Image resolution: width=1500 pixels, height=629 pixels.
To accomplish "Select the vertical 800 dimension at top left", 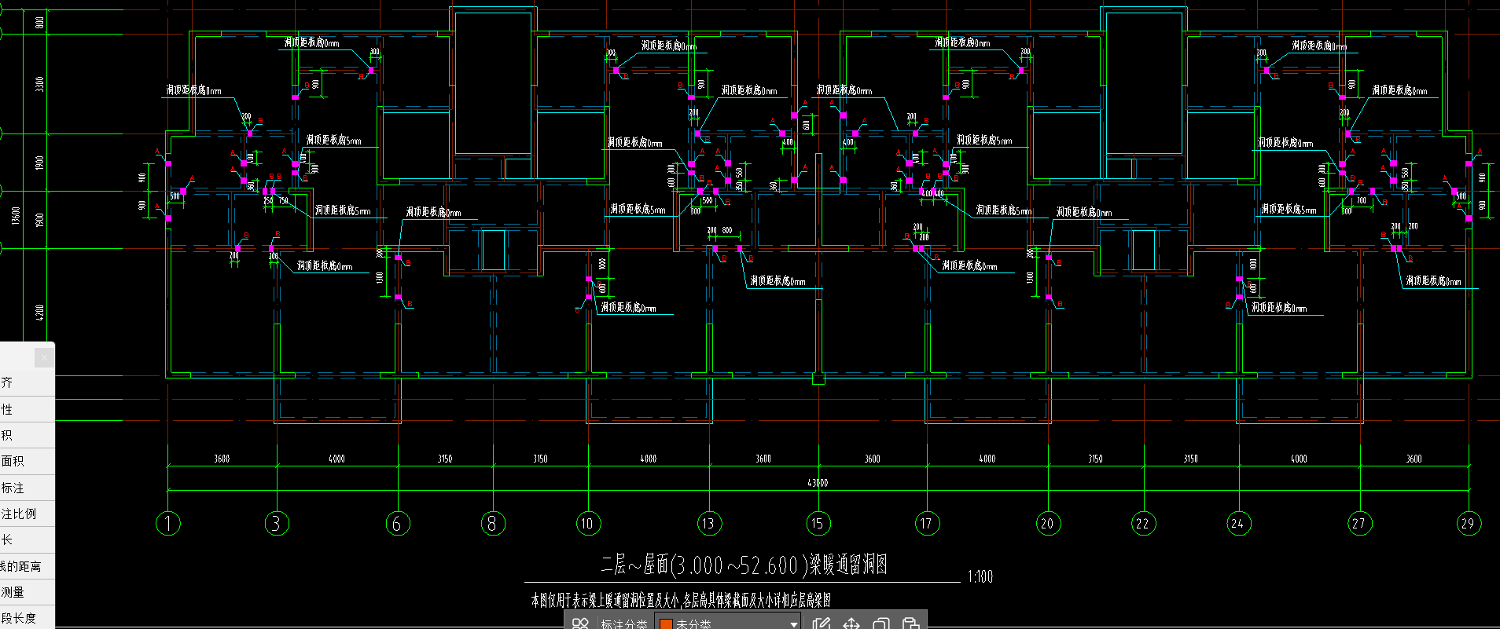I will tap(40, 22).
